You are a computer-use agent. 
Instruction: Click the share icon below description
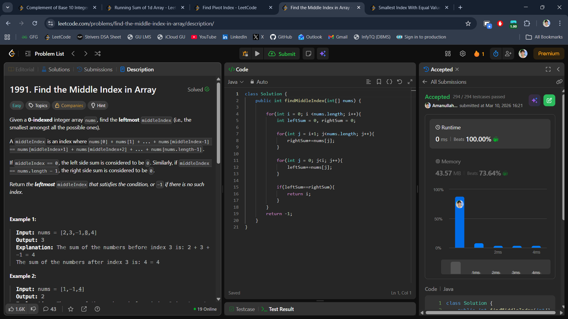84,309
